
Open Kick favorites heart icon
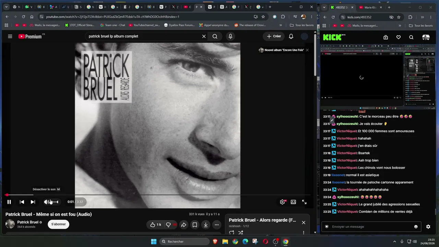399,37
